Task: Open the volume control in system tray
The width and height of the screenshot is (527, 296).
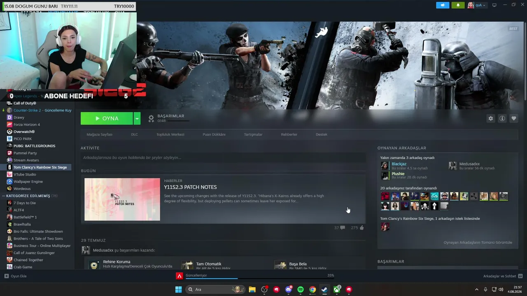Action: coord(501,289)
